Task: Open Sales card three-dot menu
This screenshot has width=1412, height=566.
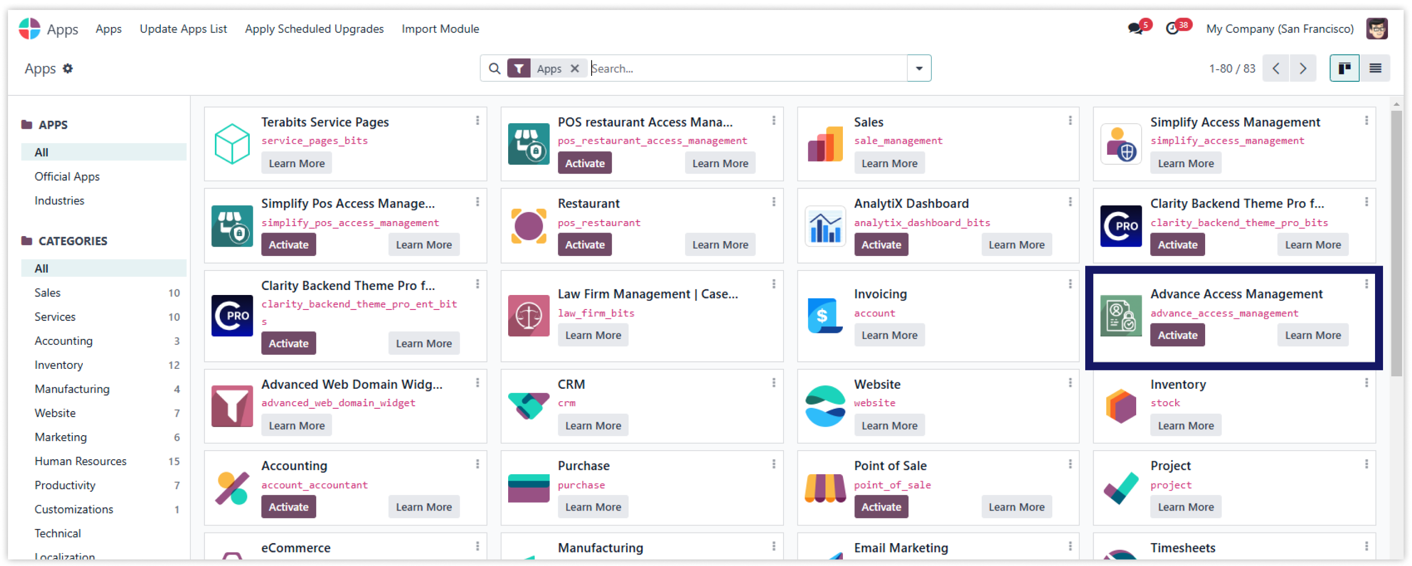Action: (1070, 120)
